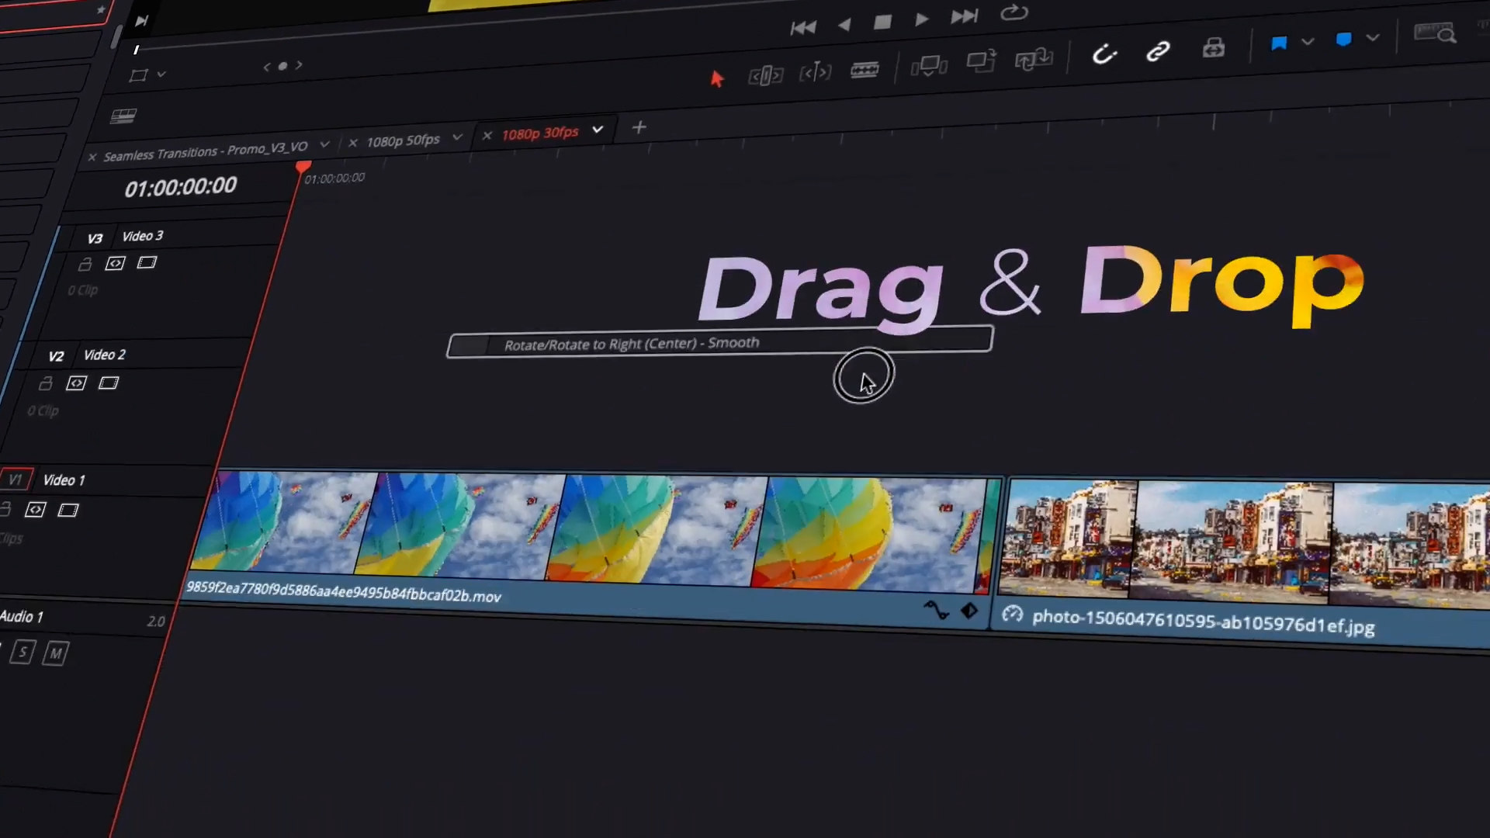Activate the Trim Edit mode tool

[765, 75]
